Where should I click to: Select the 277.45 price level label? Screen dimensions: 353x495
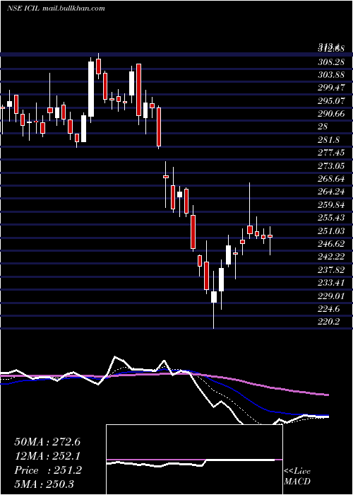tap(331, 153)
